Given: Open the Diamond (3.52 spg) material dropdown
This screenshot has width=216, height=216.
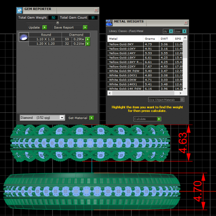Looking at the screenshot, I should (x=62, y=118).
